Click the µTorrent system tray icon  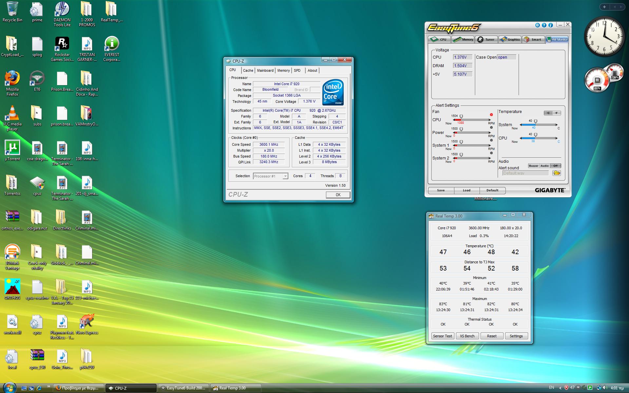coord(590,388)
